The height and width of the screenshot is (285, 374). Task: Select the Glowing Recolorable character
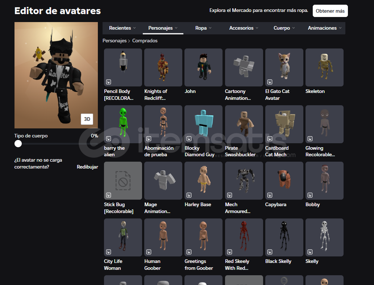pyautogui.click(x=324, y=124)
